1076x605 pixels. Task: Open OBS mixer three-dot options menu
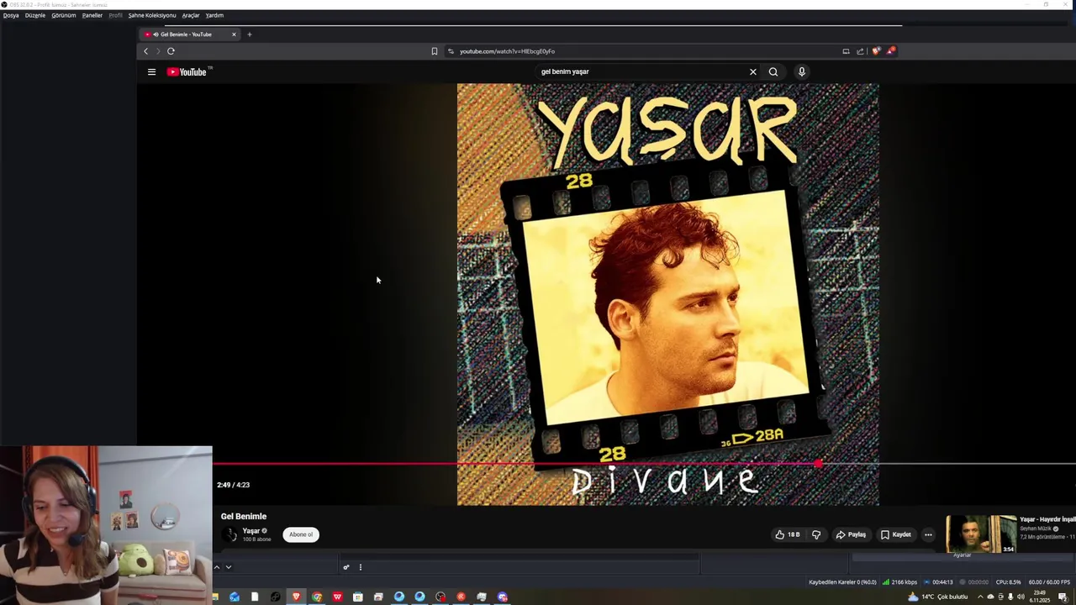pos(360,567)
